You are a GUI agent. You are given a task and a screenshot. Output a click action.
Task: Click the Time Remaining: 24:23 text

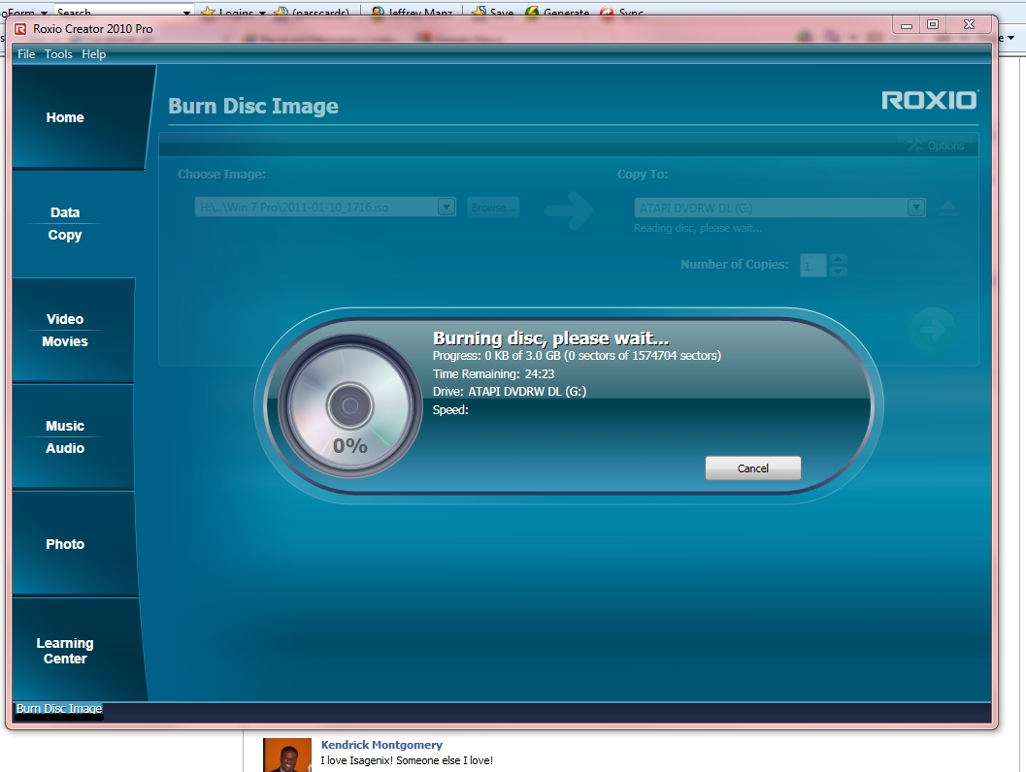coord(493,374)
